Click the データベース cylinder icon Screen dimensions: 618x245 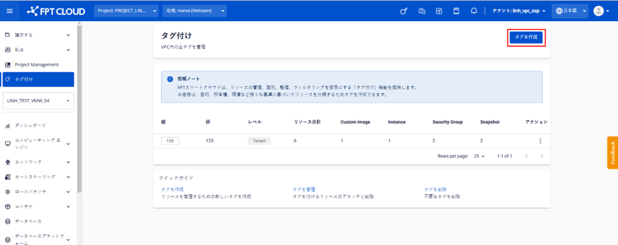7,221
